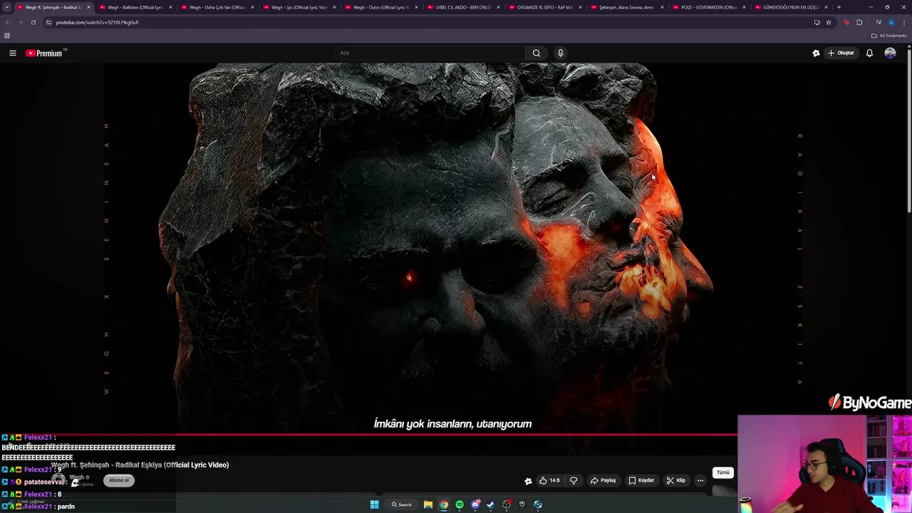The width and height of the screenshot is (912, 513).
Task: Open Chrome profile U avatar
Action: (891, 22)
